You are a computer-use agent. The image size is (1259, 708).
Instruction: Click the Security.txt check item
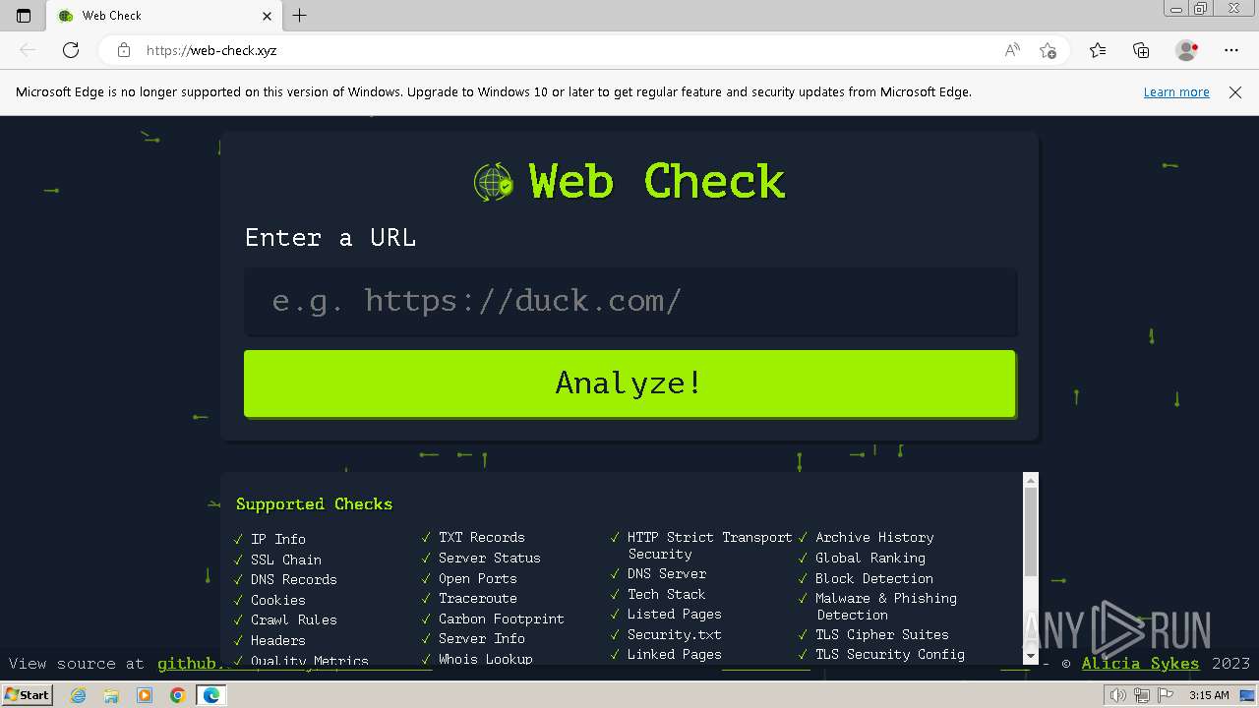click(x=675, y=634)
